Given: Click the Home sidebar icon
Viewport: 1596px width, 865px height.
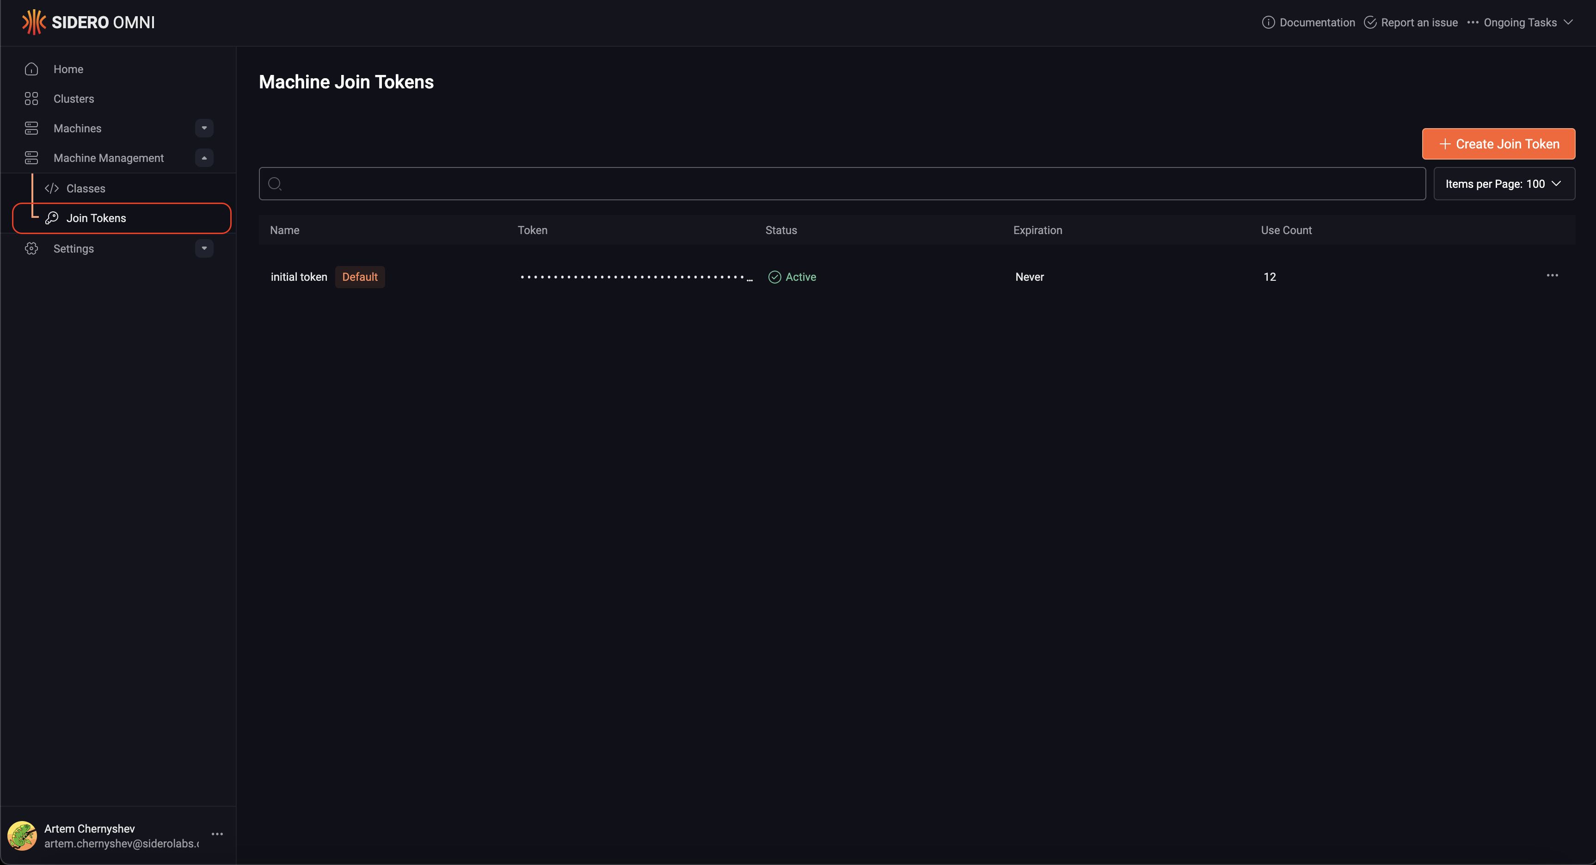Looking at the screenshot, I should pos(31,69).
